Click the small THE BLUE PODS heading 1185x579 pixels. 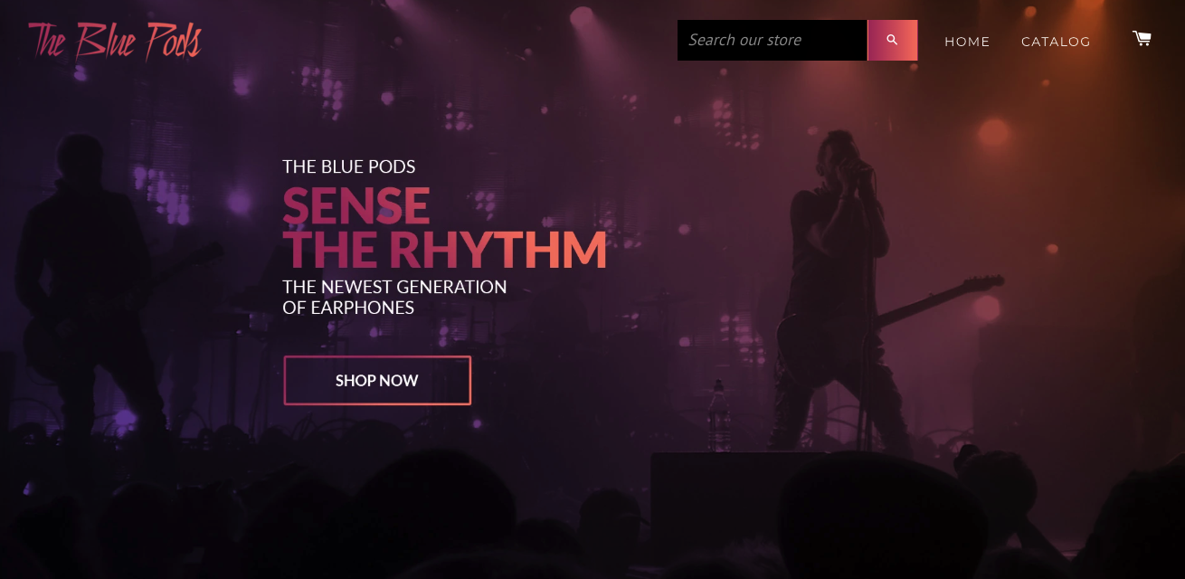[x=348, y=166]
